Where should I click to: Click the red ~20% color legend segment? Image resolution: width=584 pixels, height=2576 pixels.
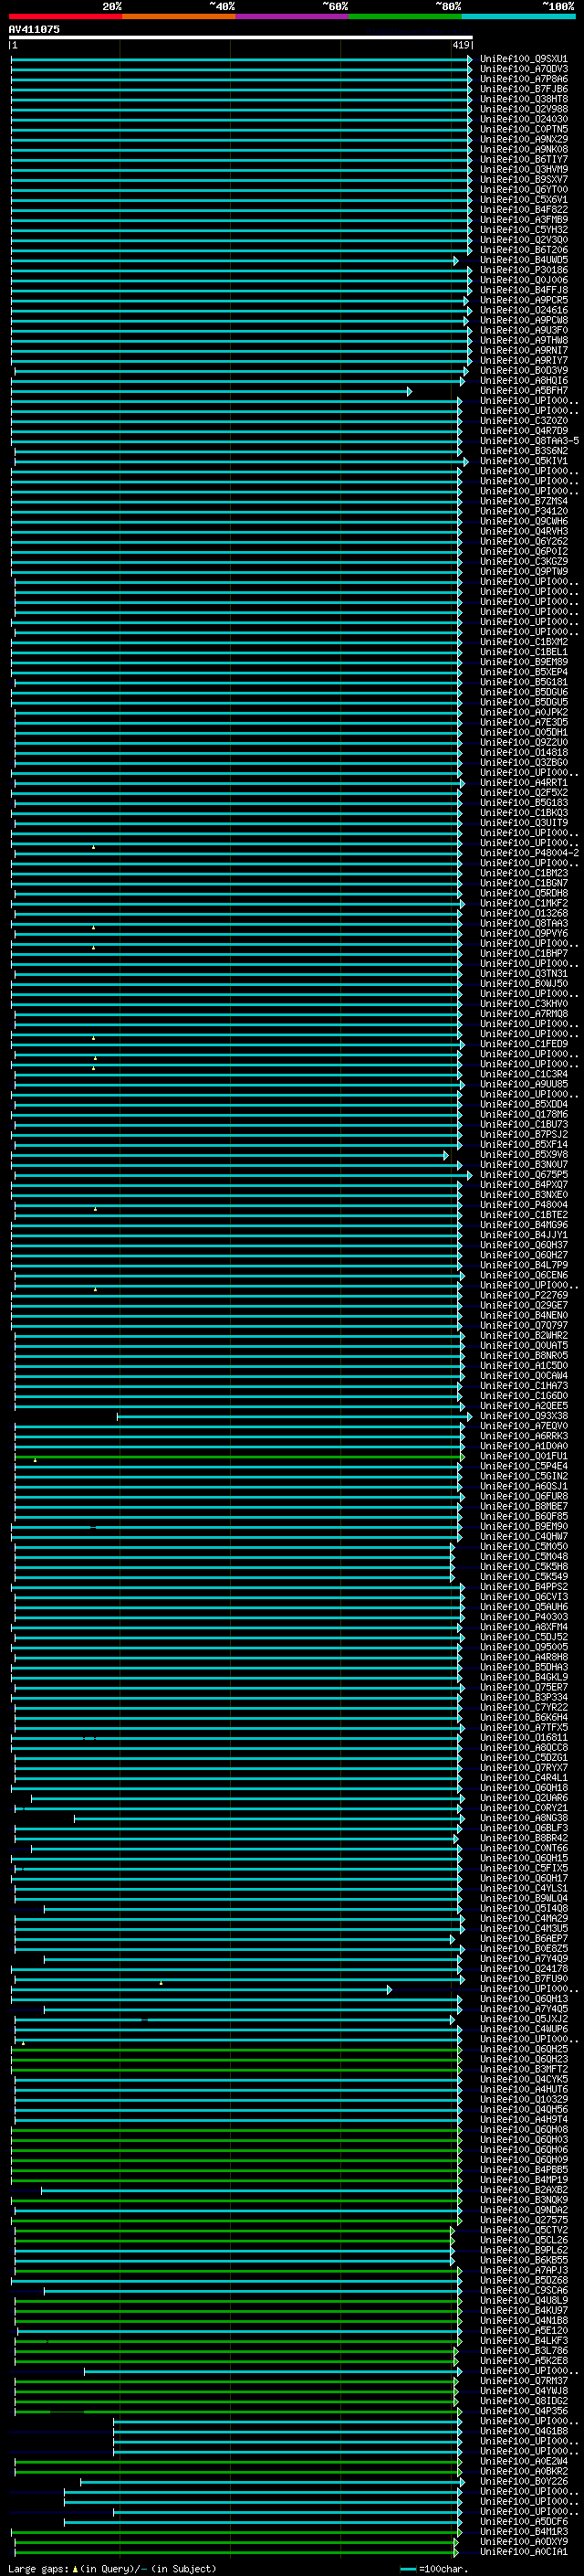point(65,16)
